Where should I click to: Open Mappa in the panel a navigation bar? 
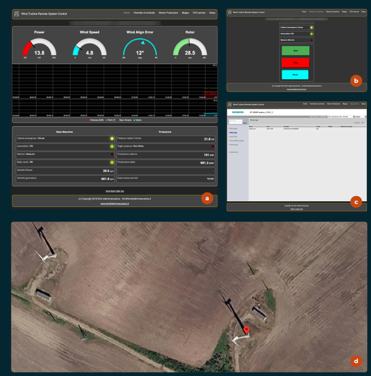click(x=185, y=13)
